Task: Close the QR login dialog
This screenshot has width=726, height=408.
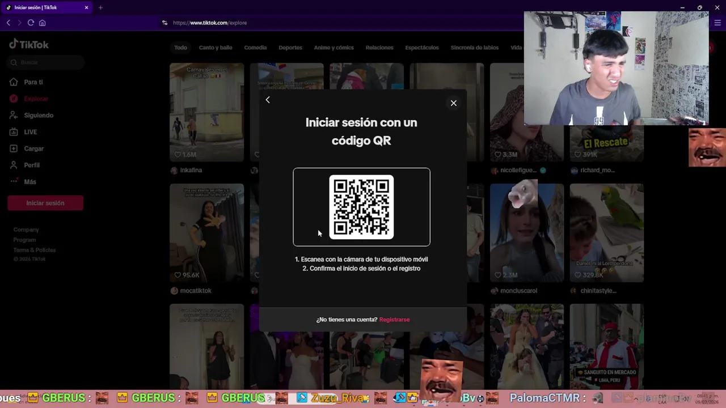Action: coord(453,103)
